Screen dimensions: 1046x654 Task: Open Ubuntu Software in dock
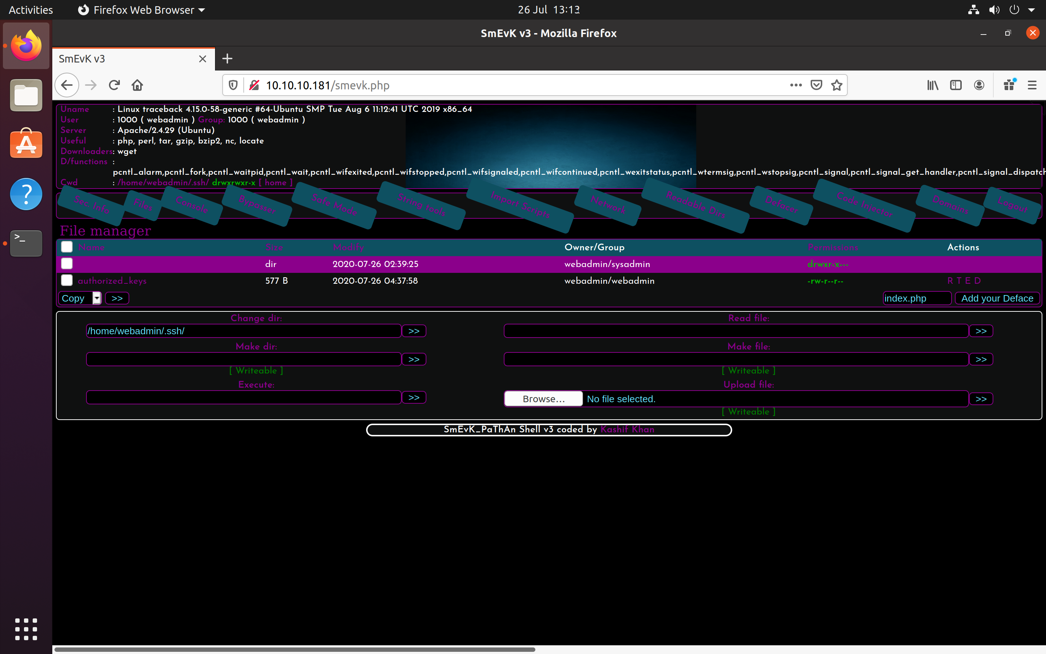pos(27,144)
